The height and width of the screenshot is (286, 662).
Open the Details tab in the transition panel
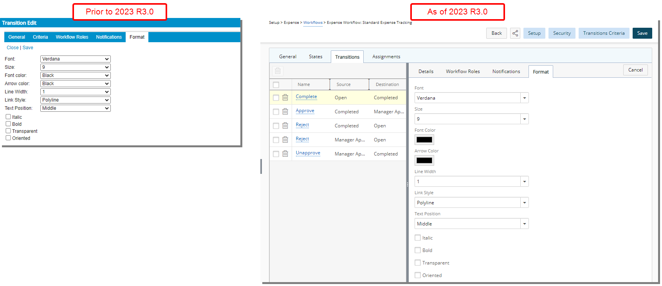click(426, 71)
